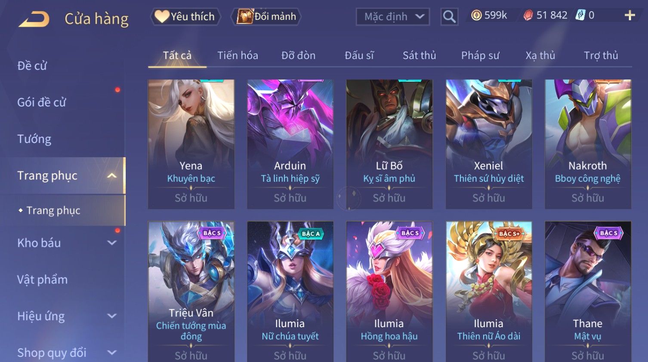The width and height of the screenshot is (648, 362).
Task: Click the plus icon to add currency
Action: coord(629,15)
